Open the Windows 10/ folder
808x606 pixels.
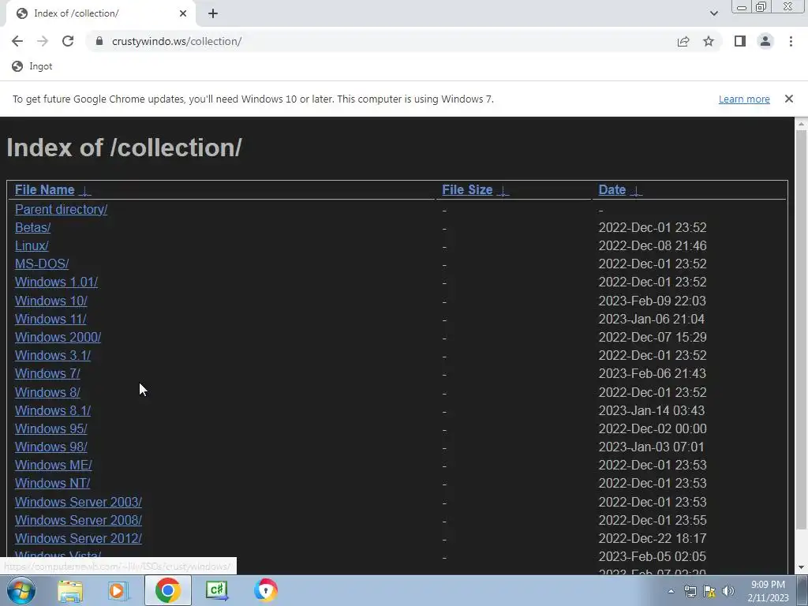(x=51, y=301)
